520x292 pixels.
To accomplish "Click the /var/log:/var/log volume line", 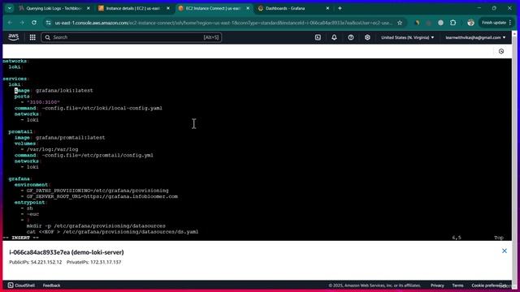I will (x=52, y=149).
